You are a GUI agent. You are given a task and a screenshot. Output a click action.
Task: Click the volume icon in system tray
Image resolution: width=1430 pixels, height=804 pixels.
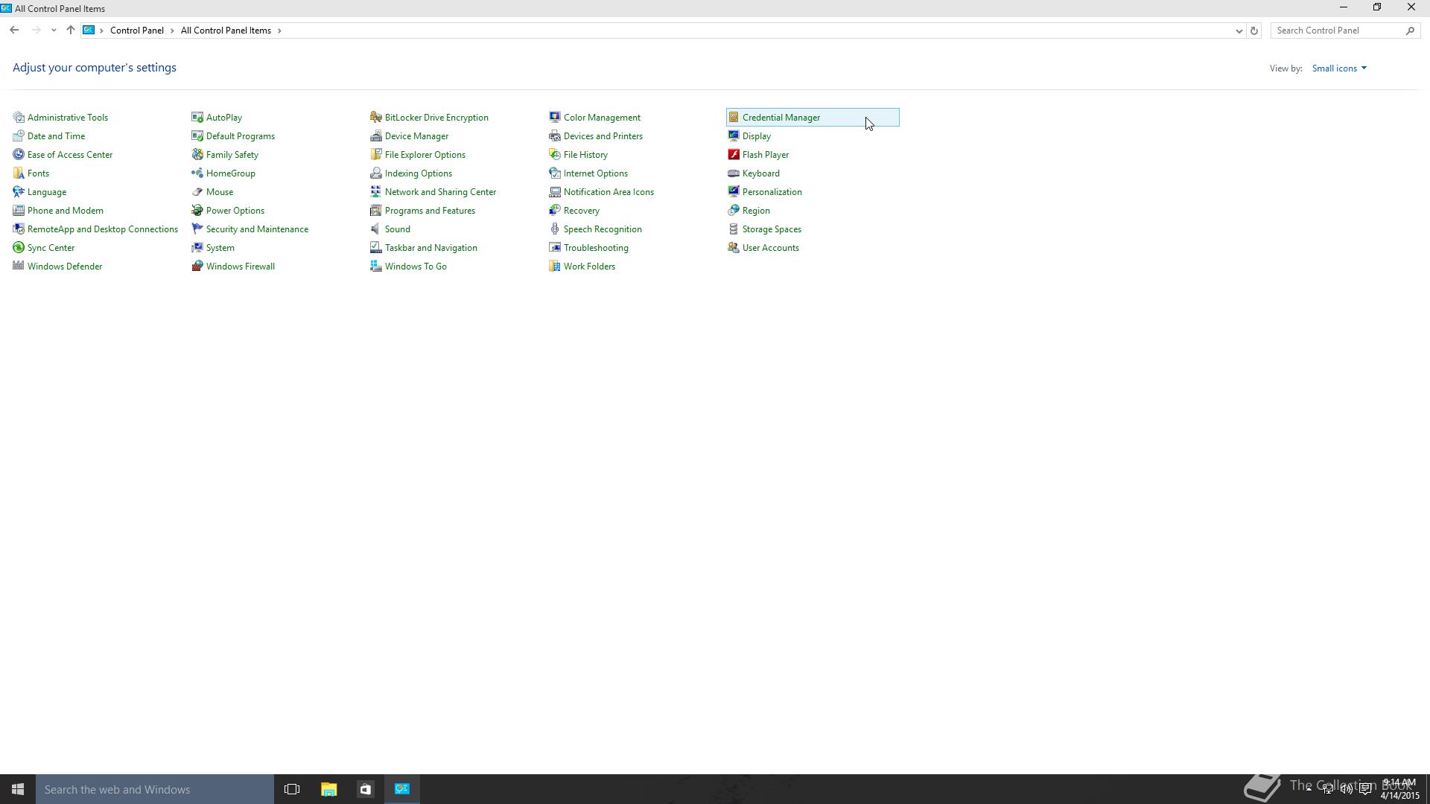(1347, 789)
